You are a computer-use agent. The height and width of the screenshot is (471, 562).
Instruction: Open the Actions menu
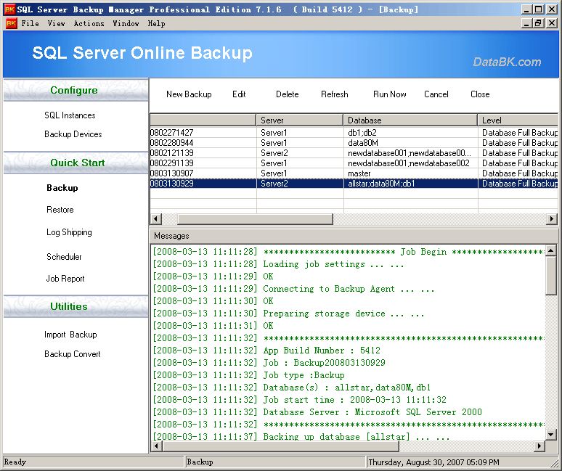coord(89,23)
